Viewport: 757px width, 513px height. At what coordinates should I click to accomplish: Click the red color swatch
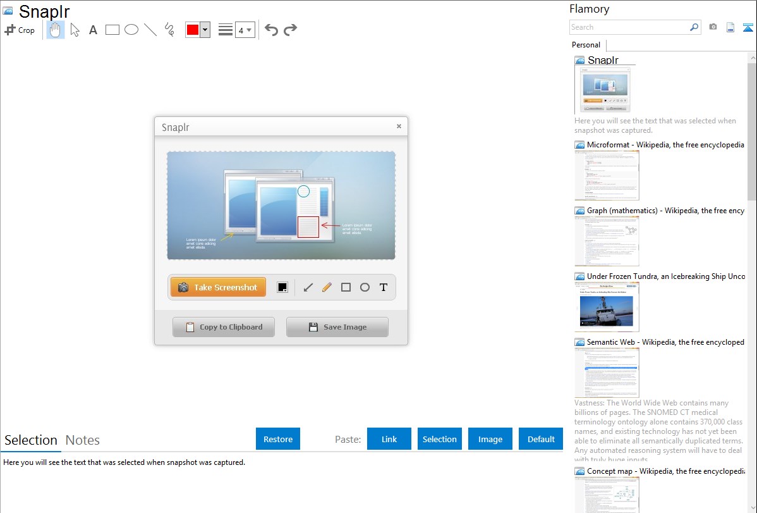coord(193,30)
